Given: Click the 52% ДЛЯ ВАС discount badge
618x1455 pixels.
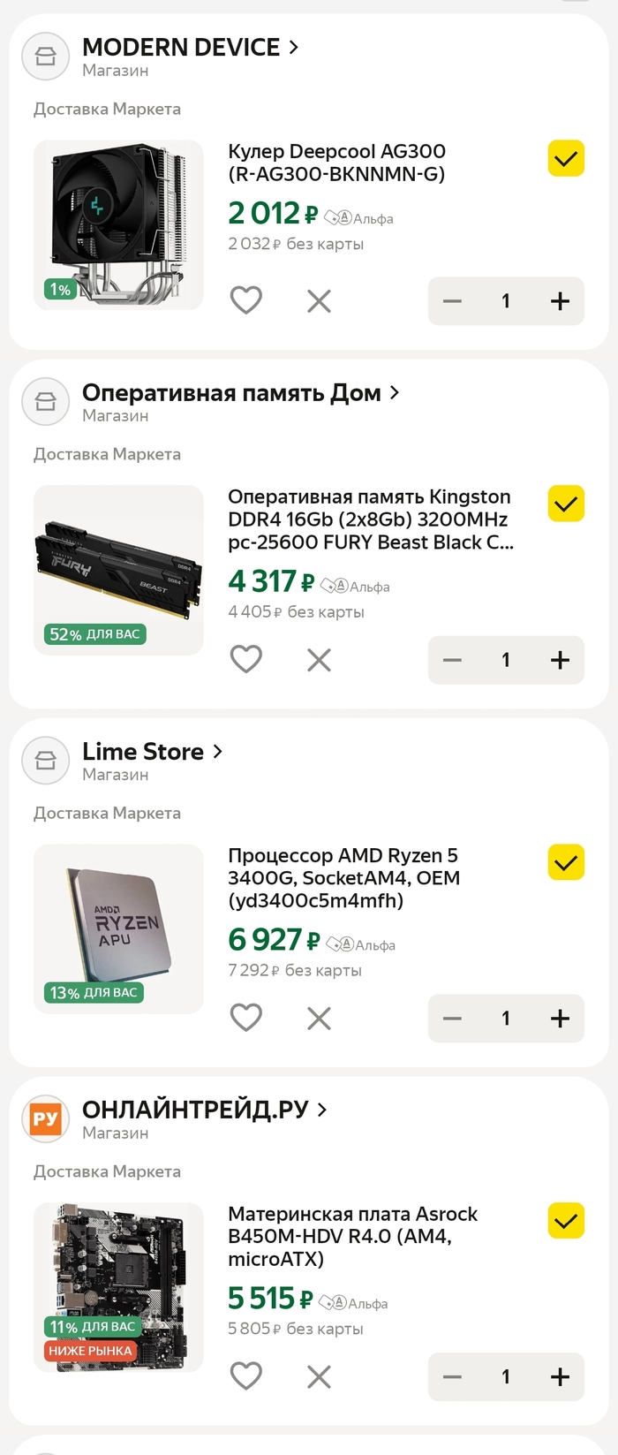Looking at the screenshot, I should point(93,634).
